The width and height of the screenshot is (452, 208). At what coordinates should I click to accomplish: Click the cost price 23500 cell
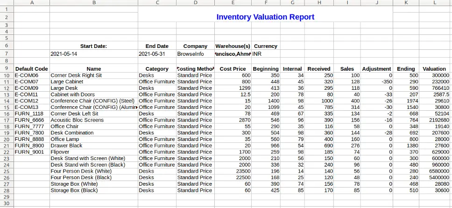pyautogui.click(x=233, y=171)
